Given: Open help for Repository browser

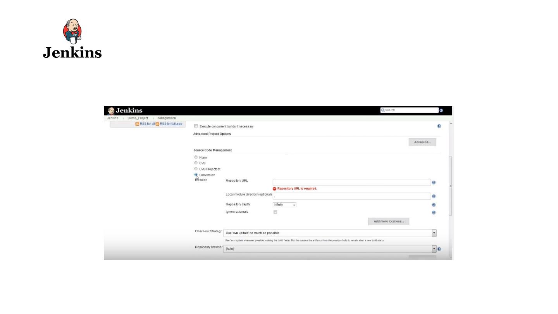Looking at the screenshot, I should point(439,249).
